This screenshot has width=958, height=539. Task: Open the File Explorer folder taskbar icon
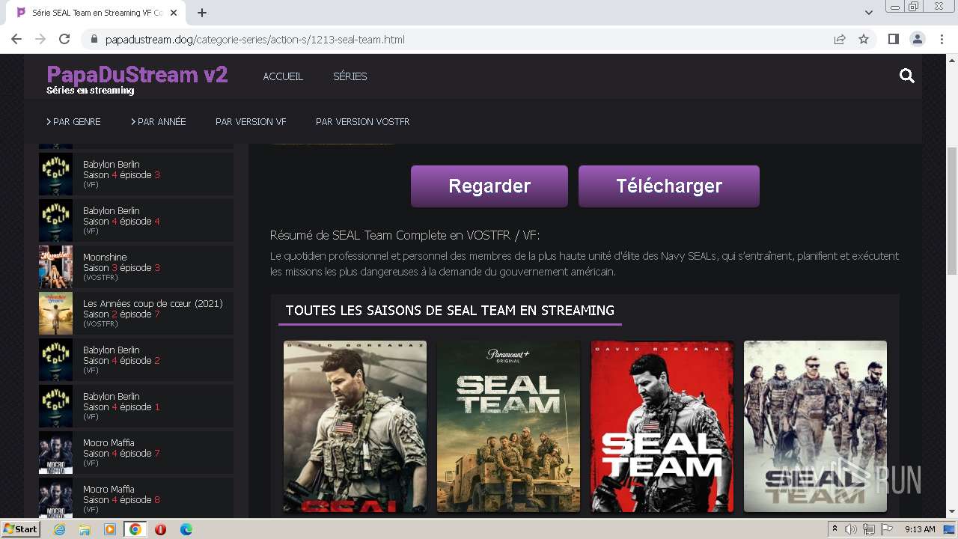click(85, 529)
